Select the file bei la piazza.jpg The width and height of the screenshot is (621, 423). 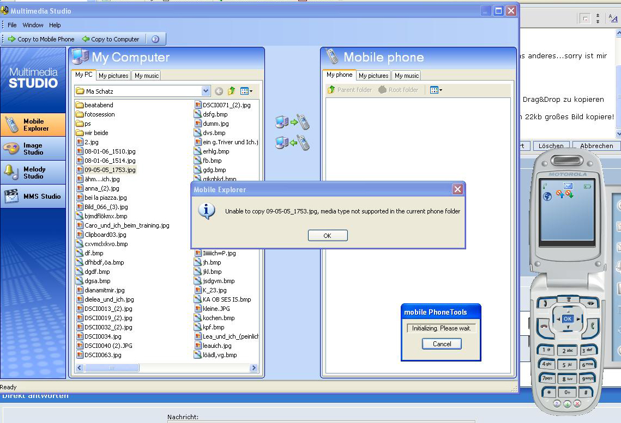[x=102, y=198]
